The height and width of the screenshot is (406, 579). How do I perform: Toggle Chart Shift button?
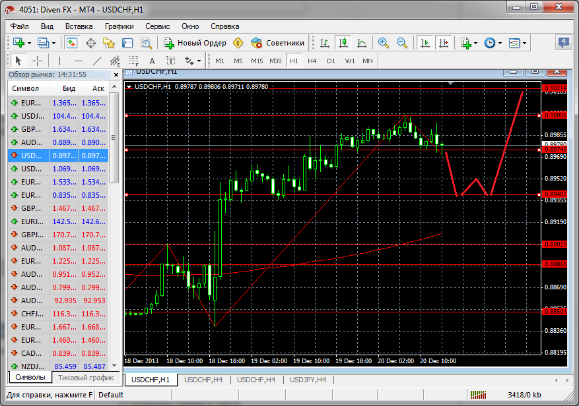click(444, 43)
